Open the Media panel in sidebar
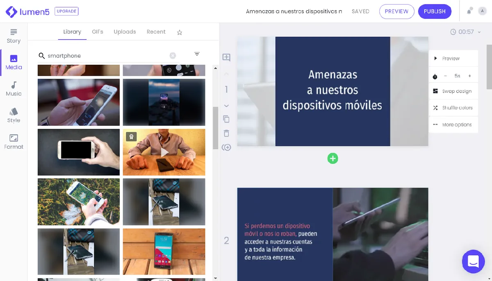 pyautogui.click(x=14, y=63)
